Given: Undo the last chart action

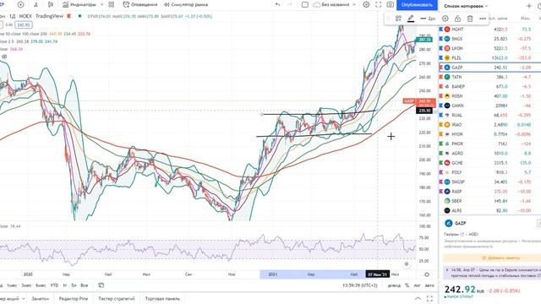Looking at the screenshot, I should (x=278, y=4).
